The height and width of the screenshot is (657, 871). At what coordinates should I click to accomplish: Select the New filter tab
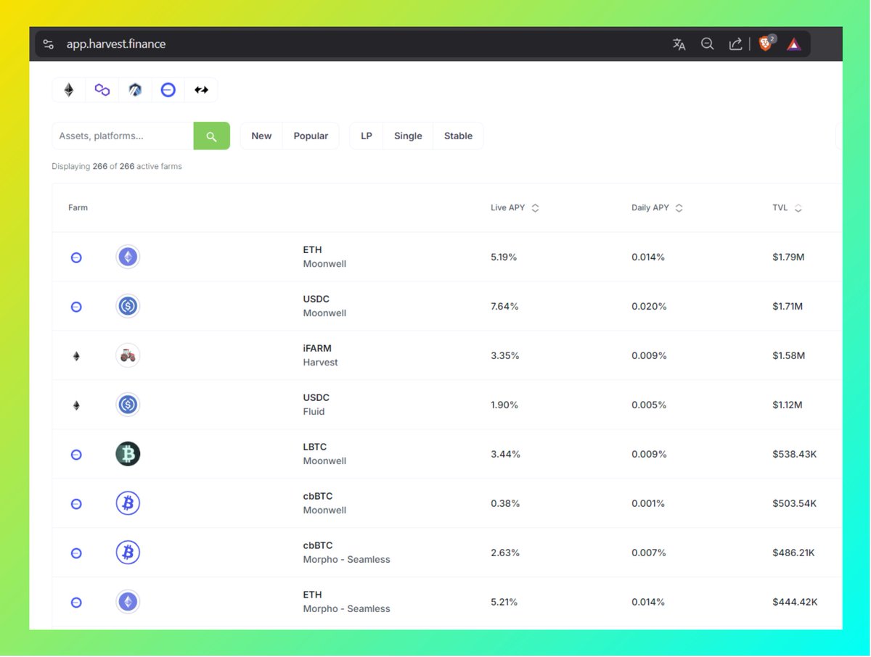(261, 136)
